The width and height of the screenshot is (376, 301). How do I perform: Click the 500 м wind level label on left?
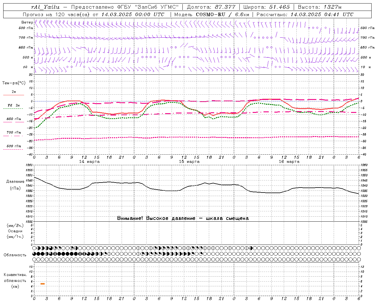click(x=28, y=57)
